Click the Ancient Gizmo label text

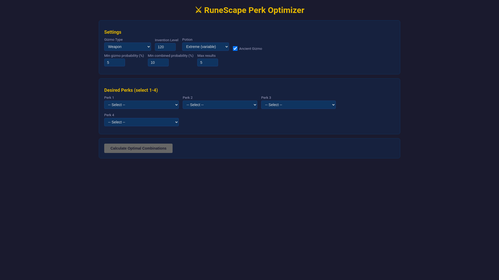point(251,49)
